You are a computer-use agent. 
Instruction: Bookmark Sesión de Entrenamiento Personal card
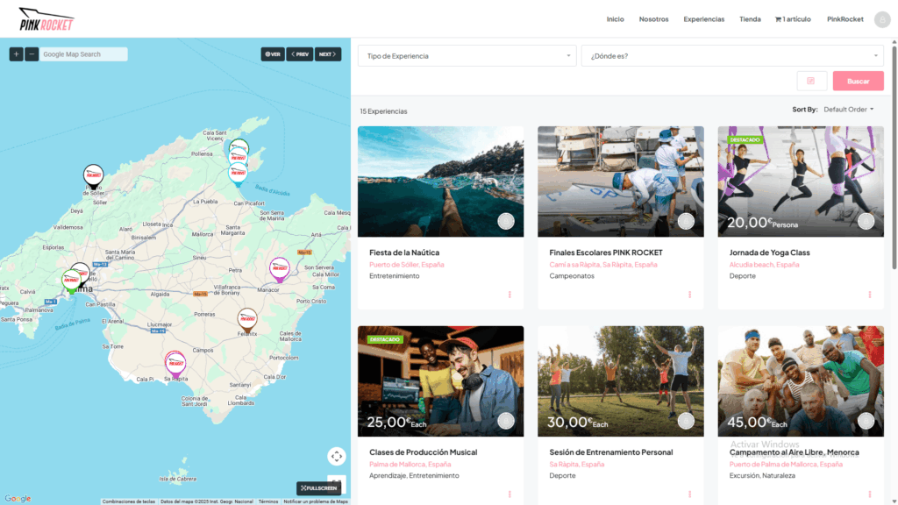686,421
